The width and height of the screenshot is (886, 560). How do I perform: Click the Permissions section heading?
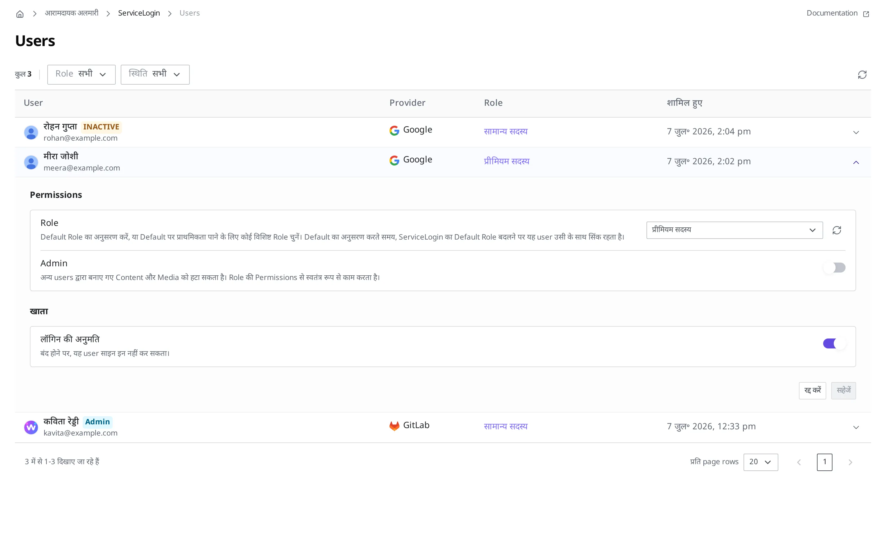[56, 195]
